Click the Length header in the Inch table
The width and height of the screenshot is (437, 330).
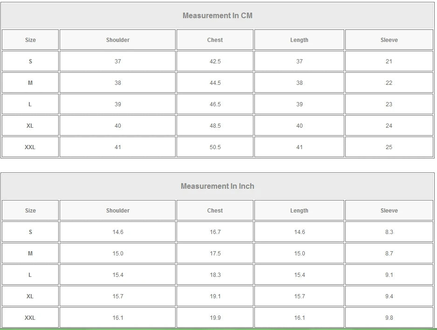[x=299, y=211]
